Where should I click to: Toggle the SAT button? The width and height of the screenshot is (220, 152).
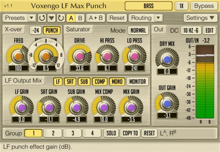tap(70, 82)
